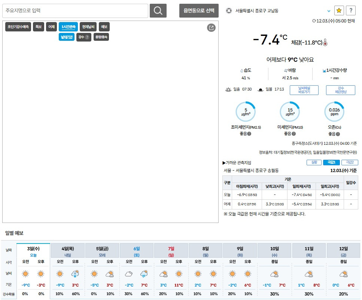The image size is (362, 300).
Task: Open 강수 체감영상 button
Action: 341,90
